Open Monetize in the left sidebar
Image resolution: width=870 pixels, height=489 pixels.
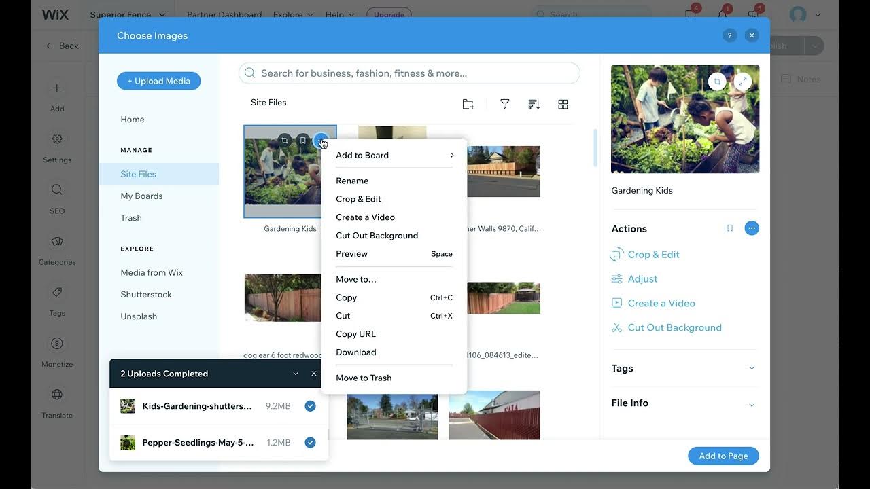point(57,352)
